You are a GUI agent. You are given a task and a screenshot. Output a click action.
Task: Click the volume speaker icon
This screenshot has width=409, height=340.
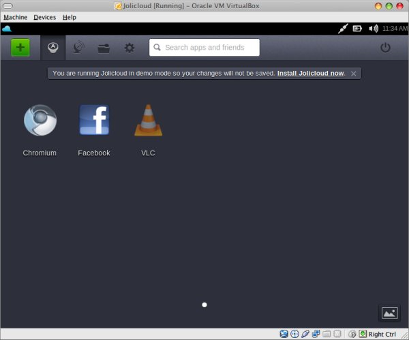click(x=374, y=29)
